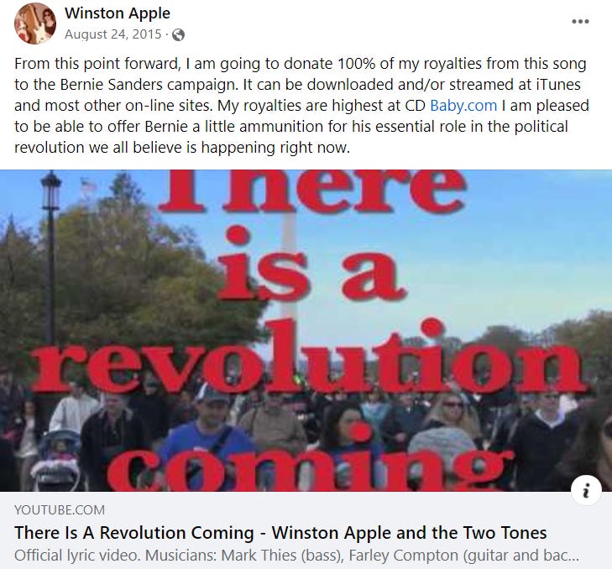Open Winston Apple's profile picture

coord(35,23)
